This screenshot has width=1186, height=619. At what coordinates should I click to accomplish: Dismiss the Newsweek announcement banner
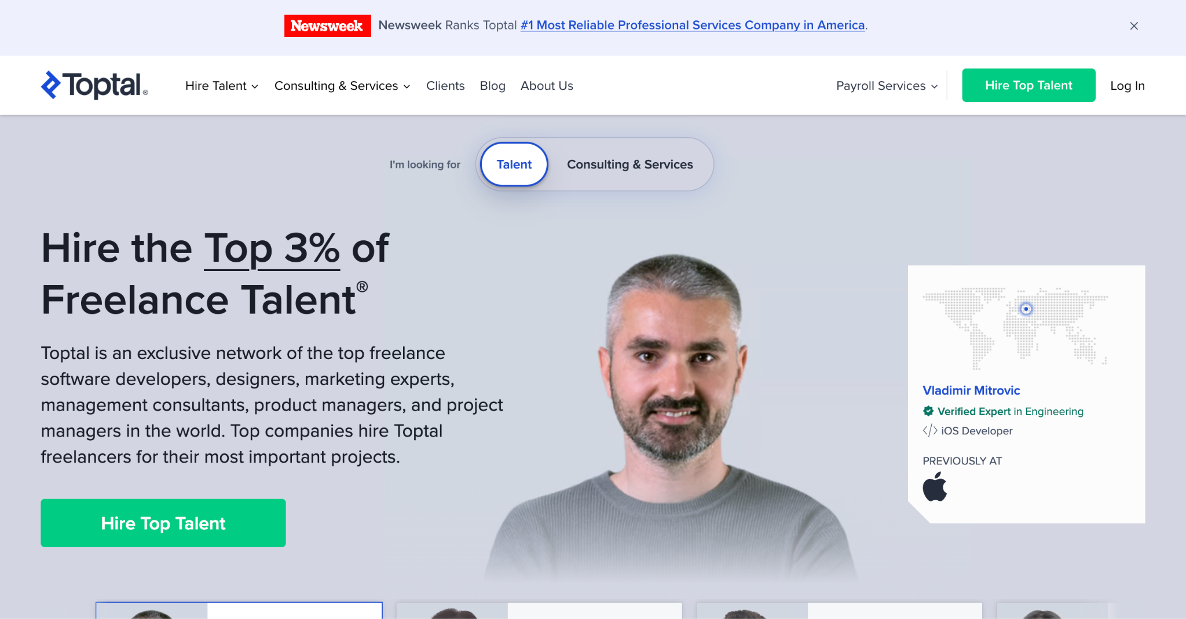(1134, 25)
